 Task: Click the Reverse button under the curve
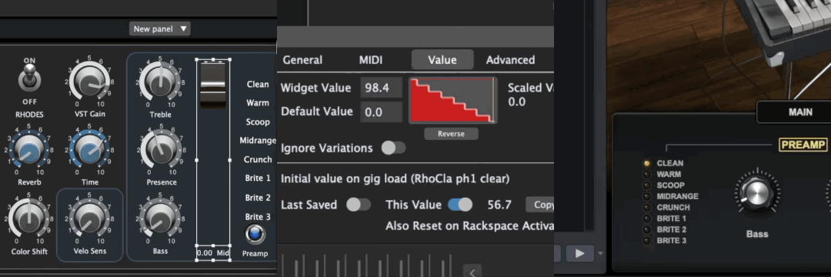pyautogui.click(x=451, y=134)
